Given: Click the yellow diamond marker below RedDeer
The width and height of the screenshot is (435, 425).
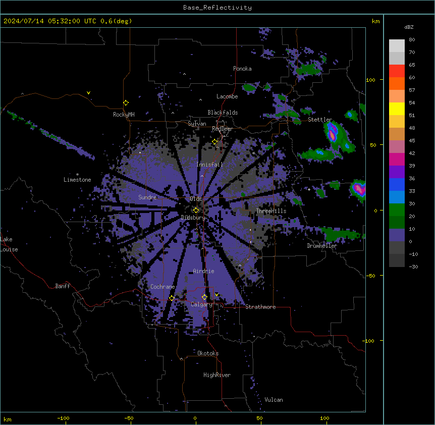Looking at the screenshot, I should (x=215, y=142).
